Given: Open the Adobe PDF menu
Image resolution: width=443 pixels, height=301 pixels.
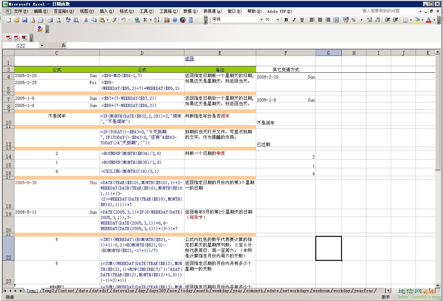Looking at the screenshot, I should (x=279, y=11).
